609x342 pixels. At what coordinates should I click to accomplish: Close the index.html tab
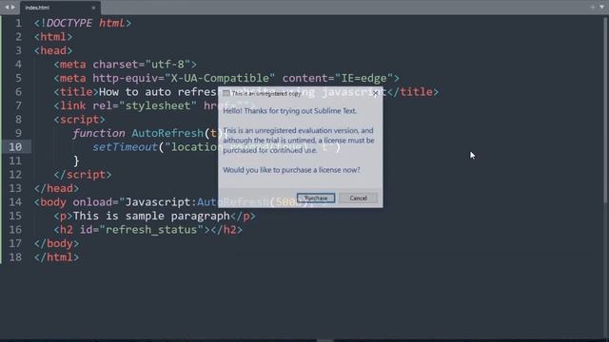click(93, 8)
